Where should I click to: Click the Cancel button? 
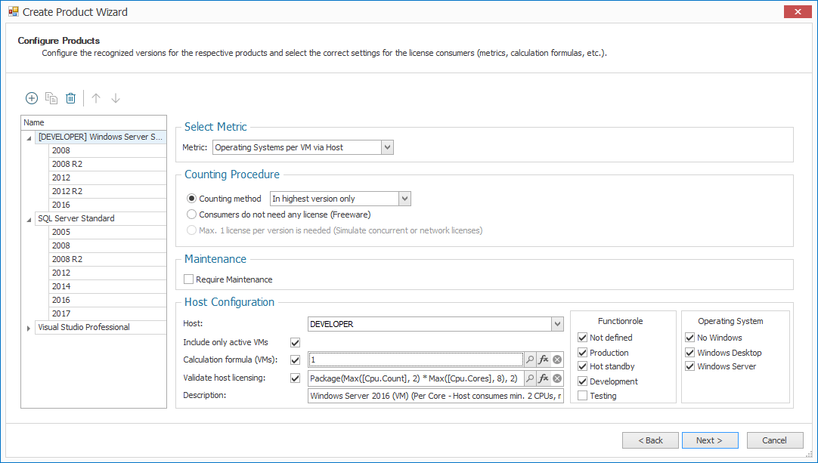(x=775, y=440)
